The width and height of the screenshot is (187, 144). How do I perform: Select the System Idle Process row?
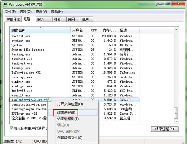28,50
